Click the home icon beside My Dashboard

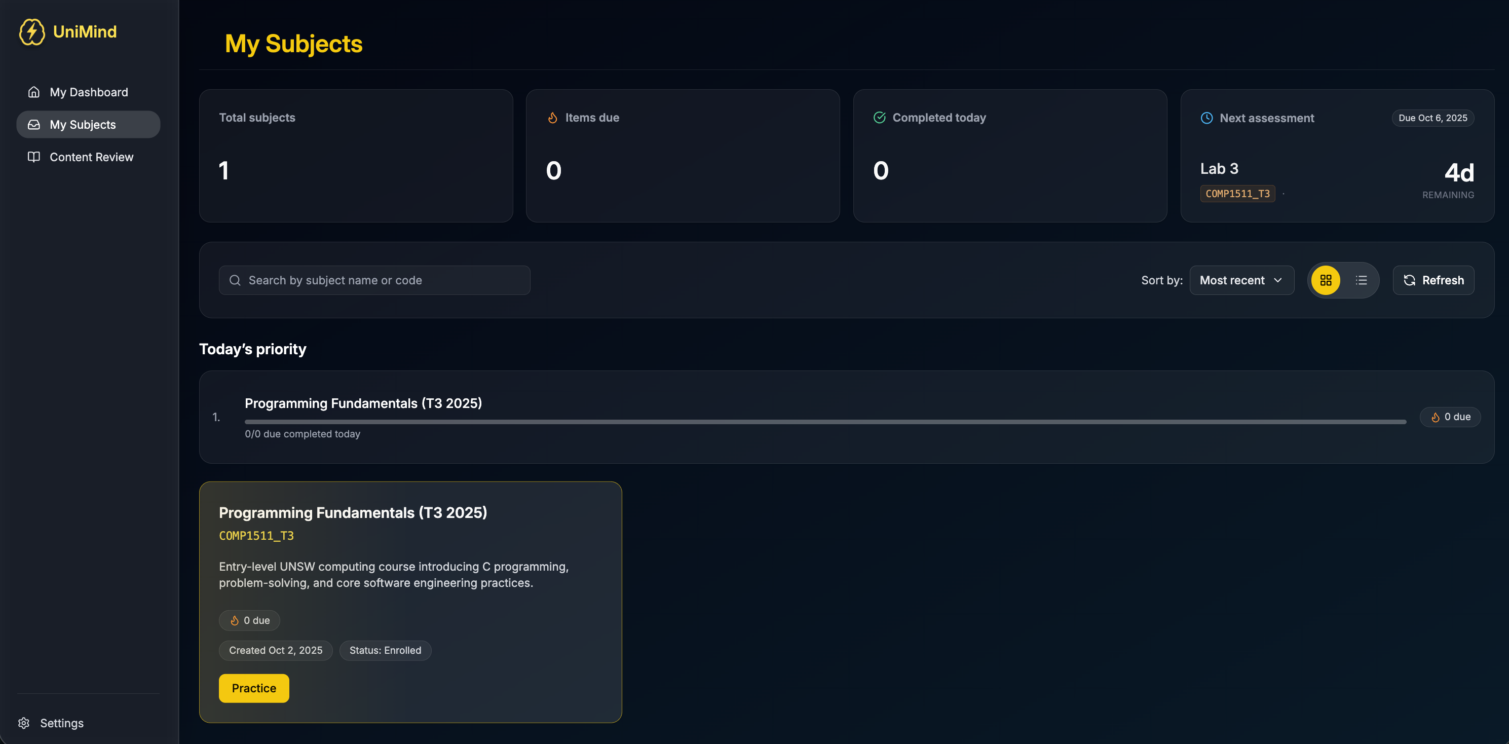point(34,92)
